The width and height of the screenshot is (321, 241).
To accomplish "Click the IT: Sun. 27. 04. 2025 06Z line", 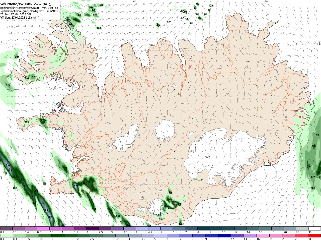I will tap(16, 14).
